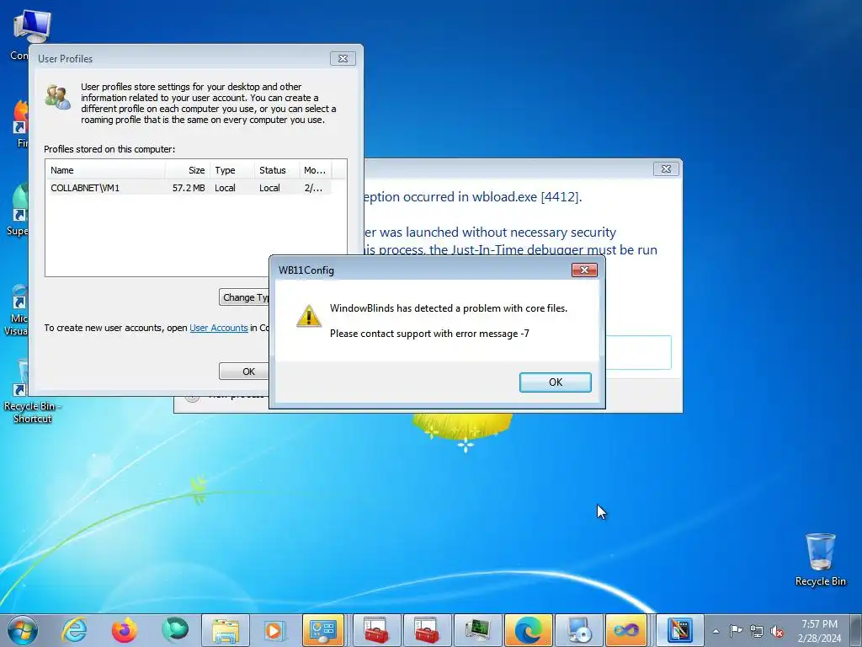Click OK in the User Profiles window
The width and height of the screenshot is (862, 647).
click(245, 372)
